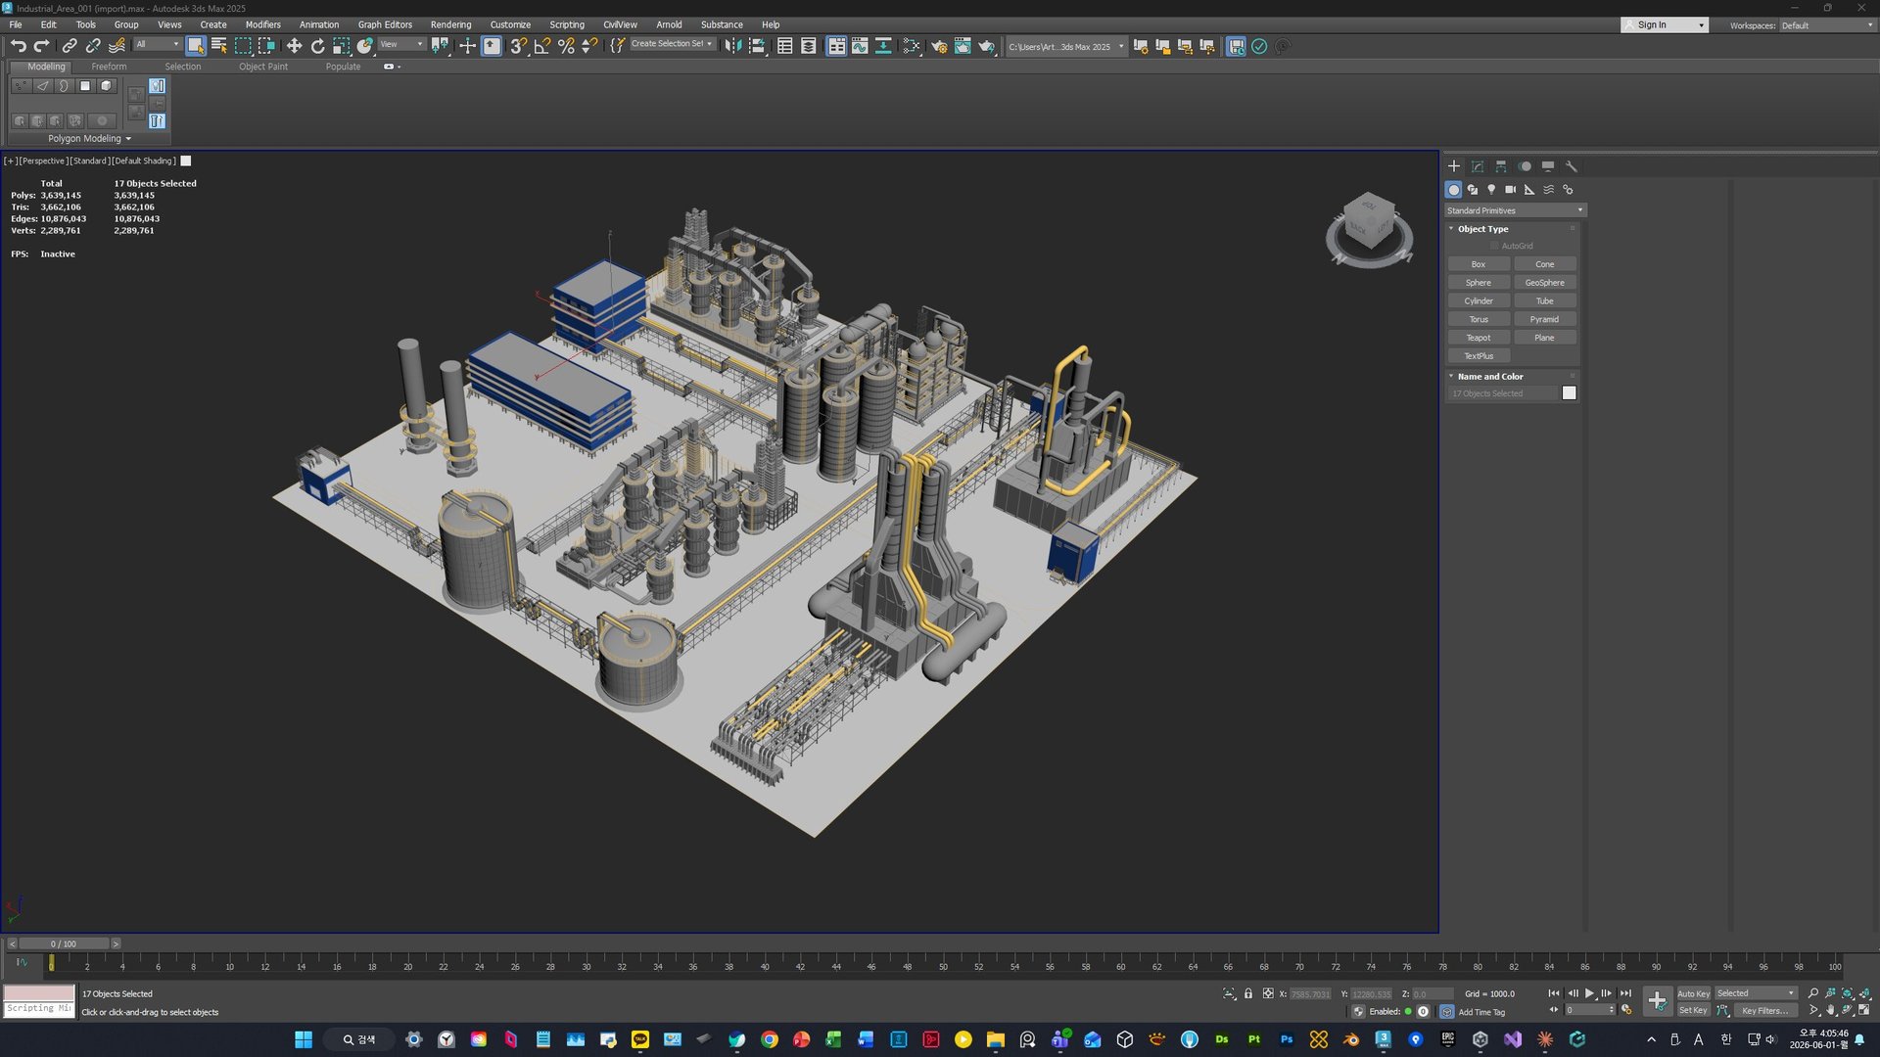The height and width of the screenshot is (1057, 1880).
Task: Switch to the Freeform ribbon tab
Action: [109, 67]
